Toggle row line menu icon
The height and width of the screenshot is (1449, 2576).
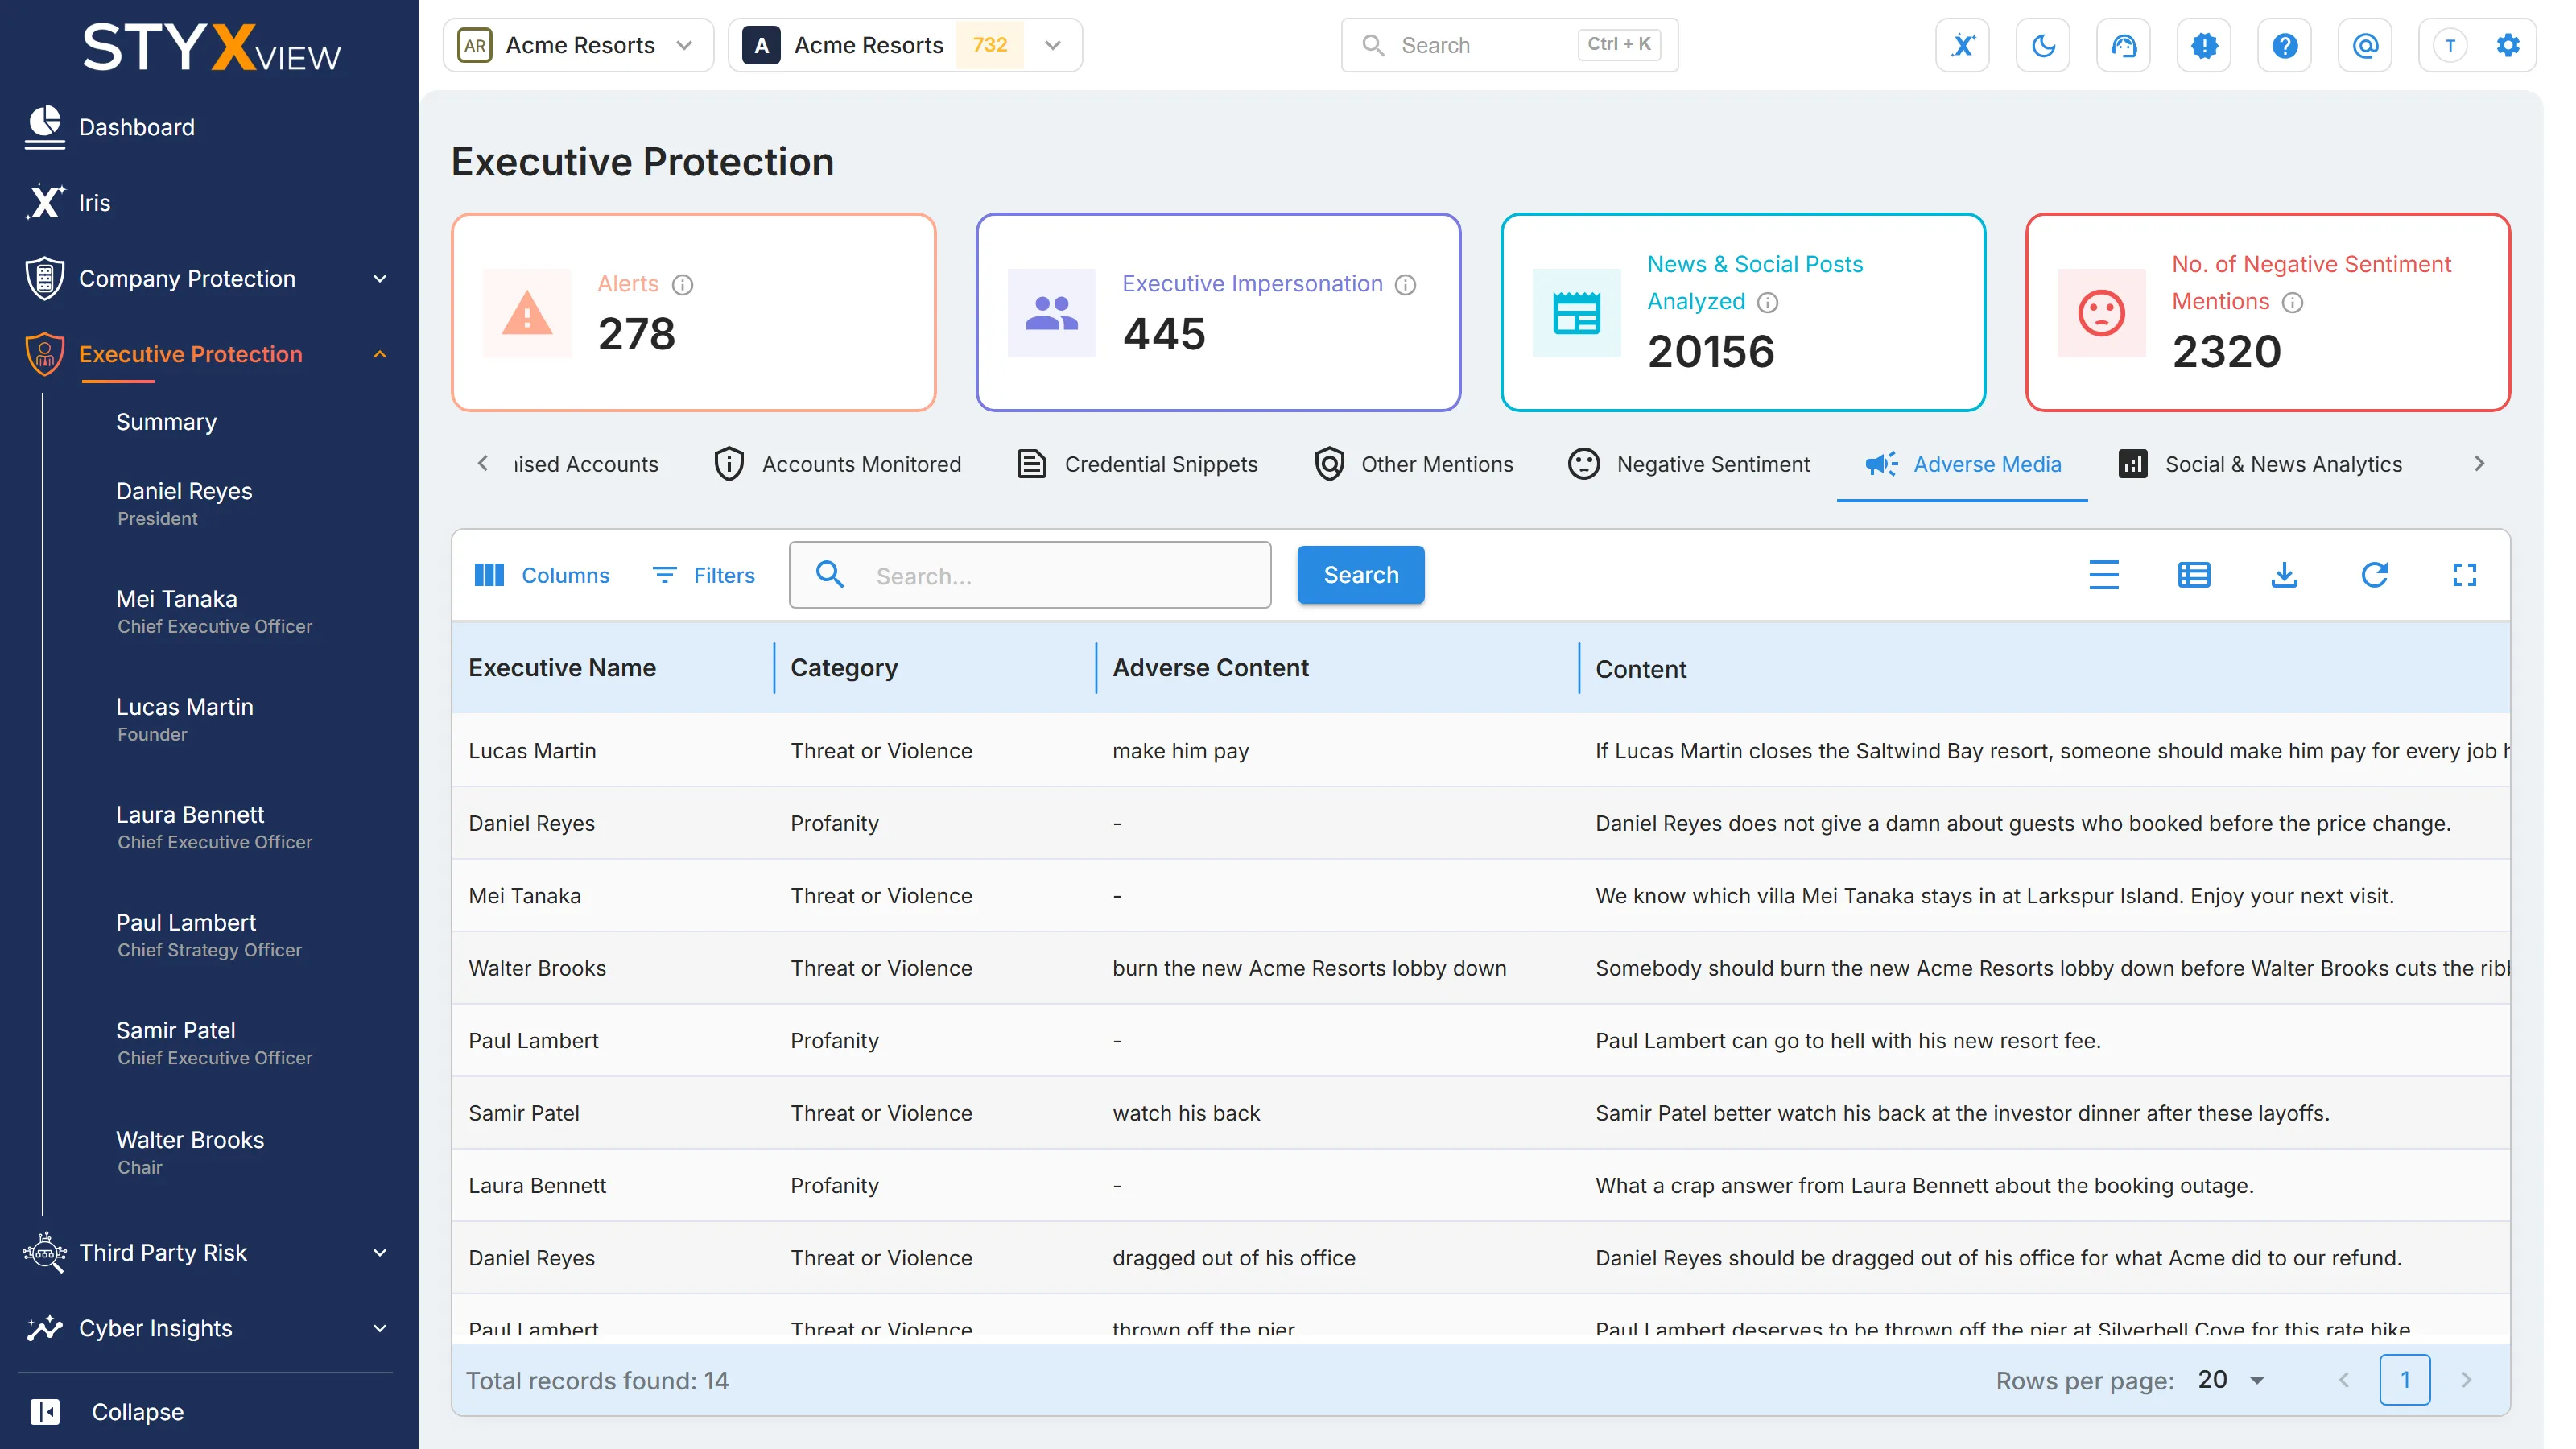tap(2104, 575)
